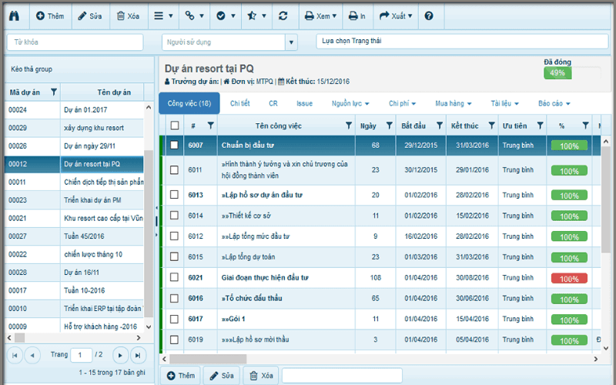Click the filter icon on % column
The image size is (616, 385).
tap(585, 126)
